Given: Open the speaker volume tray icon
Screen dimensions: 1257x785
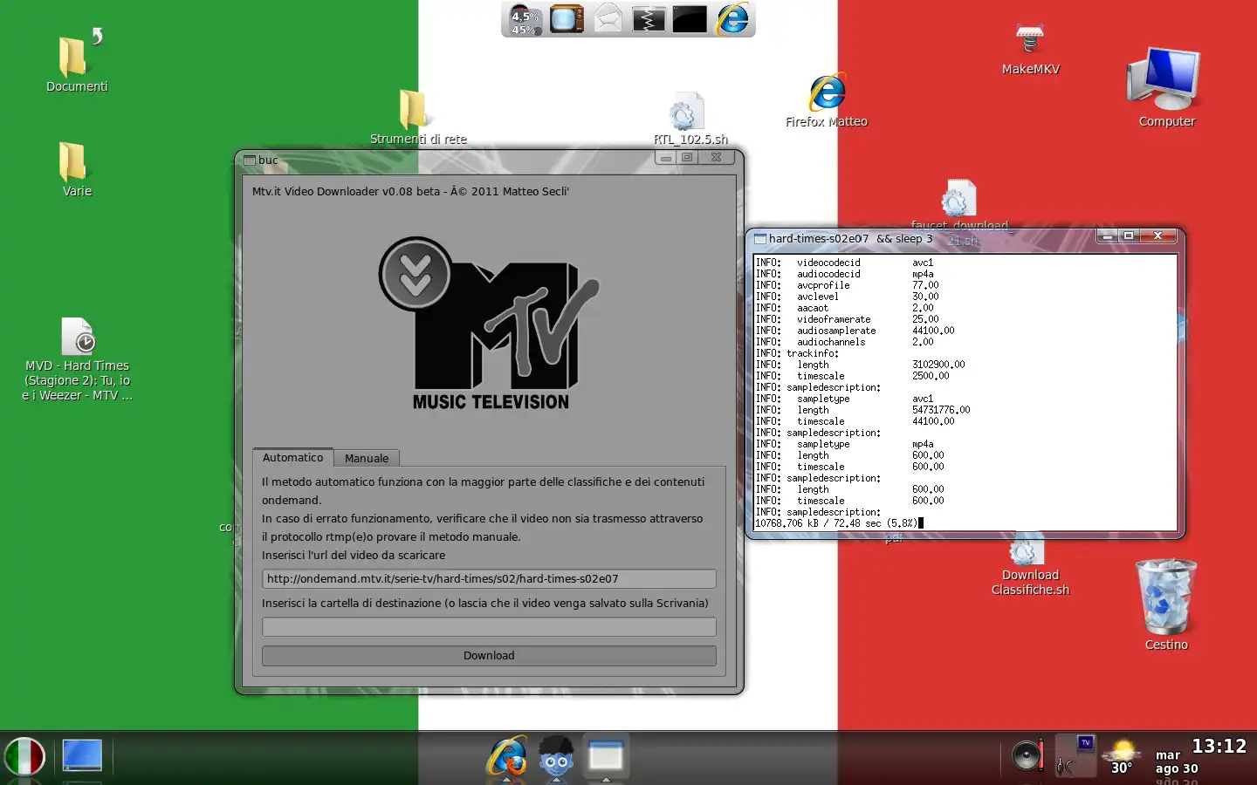Looking at the screenshot, I should tap(1027, 755).
